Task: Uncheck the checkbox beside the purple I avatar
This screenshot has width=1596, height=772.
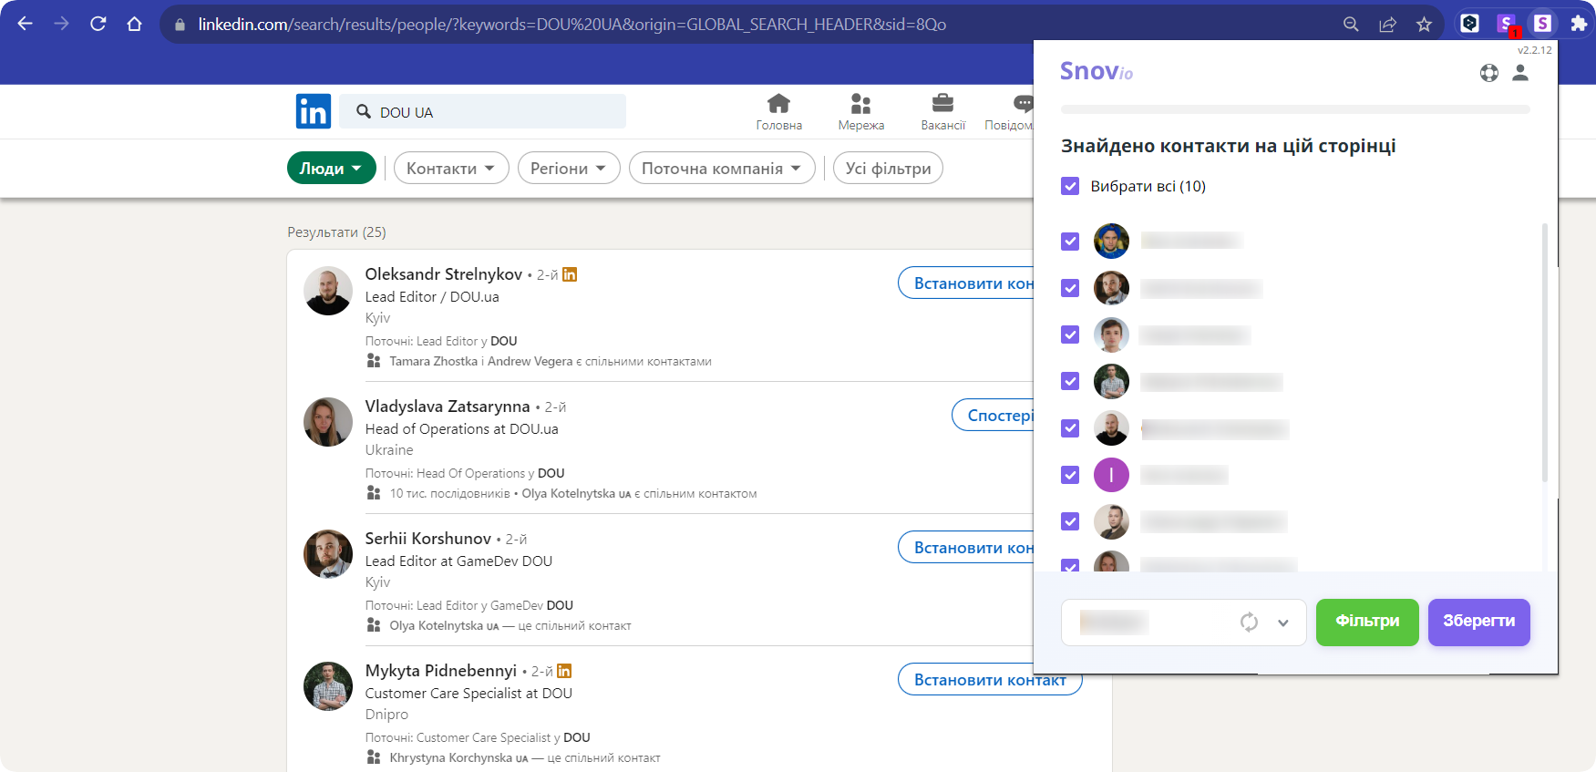Action: pyautogui.click(x=1070, y=475)
